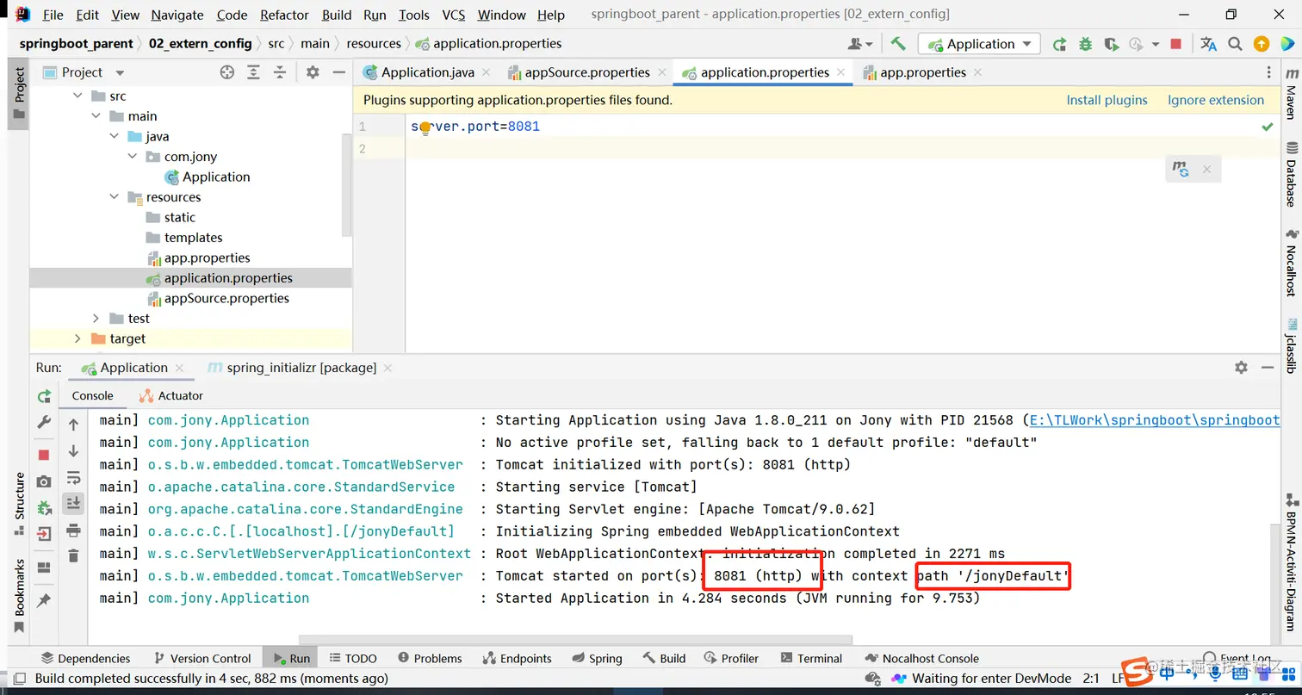Switch to the Actuator tab
1302x695 pixels.
[x=171, y=396]
